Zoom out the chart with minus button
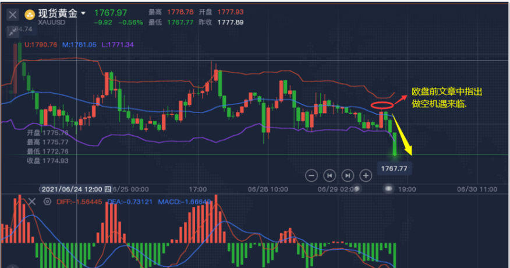510x268 pixels. [311, 175]
